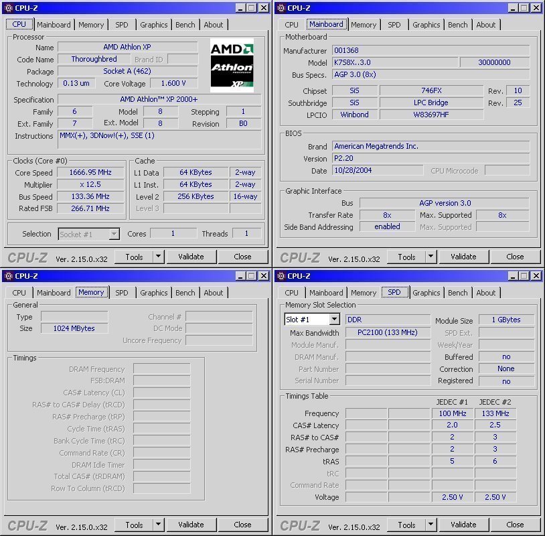Click the memory Size value 1024 MBytes
Viewport: 545px width, 536px height.
74,328
